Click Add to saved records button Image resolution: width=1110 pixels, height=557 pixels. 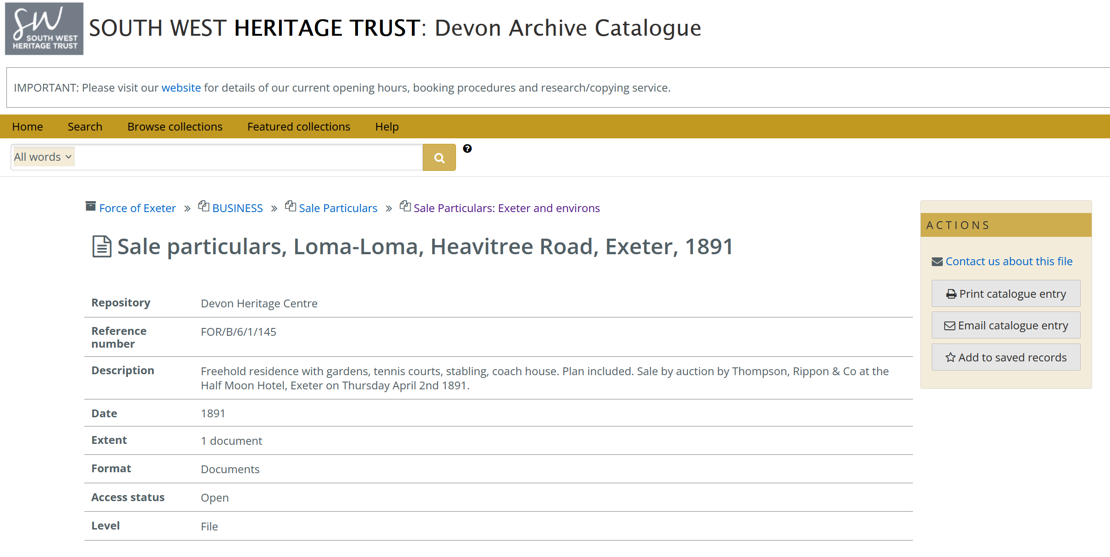click(x=1006, y=357)
